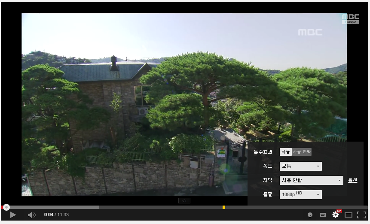Close the settings gear menu
The height and width of the screenshot is (224, 370).
click(336, 215)
